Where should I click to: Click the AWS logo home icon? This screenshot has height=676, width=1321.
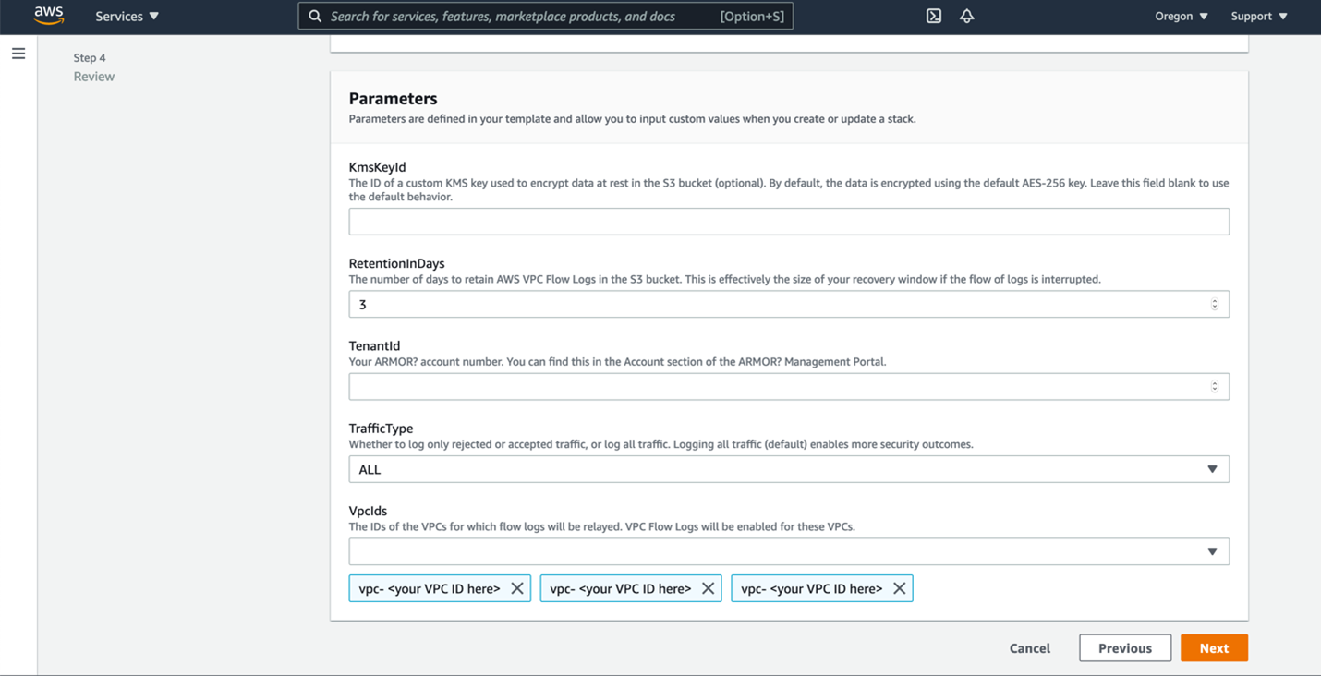(48, 16)
